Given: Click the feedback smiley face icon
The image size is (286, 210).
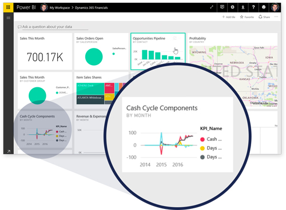Looking at the screenshot, I should [264, 7].
